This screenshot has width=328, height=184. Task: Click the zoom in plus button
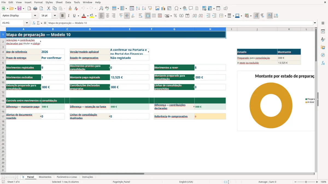tap(317, 182)
